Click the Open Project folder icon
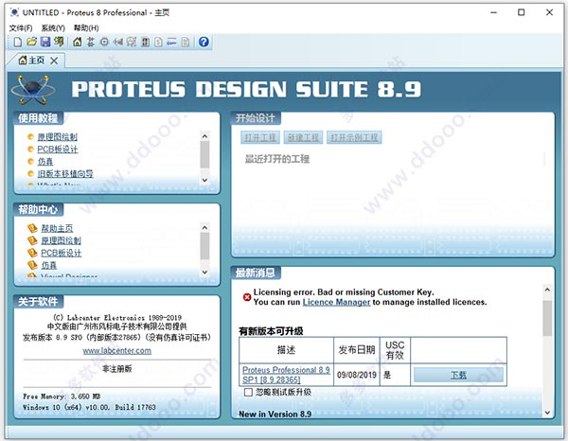 [x=31, y=42]
